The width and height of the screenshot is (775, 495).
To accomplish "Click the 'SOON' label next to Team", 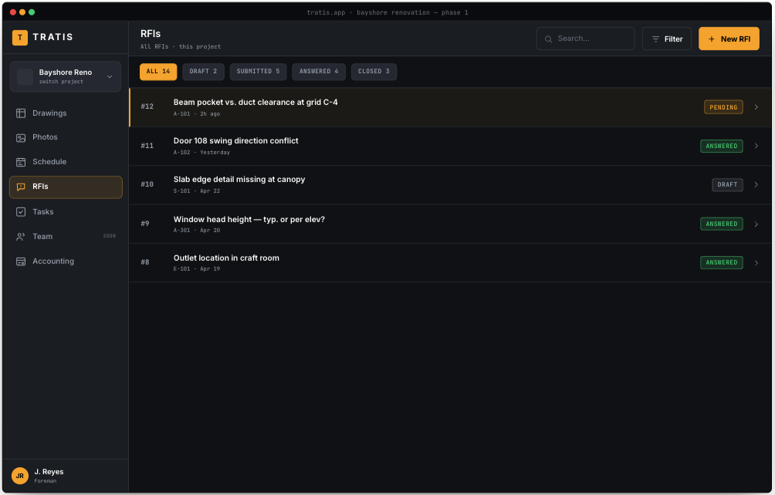I will coord(110,236).
